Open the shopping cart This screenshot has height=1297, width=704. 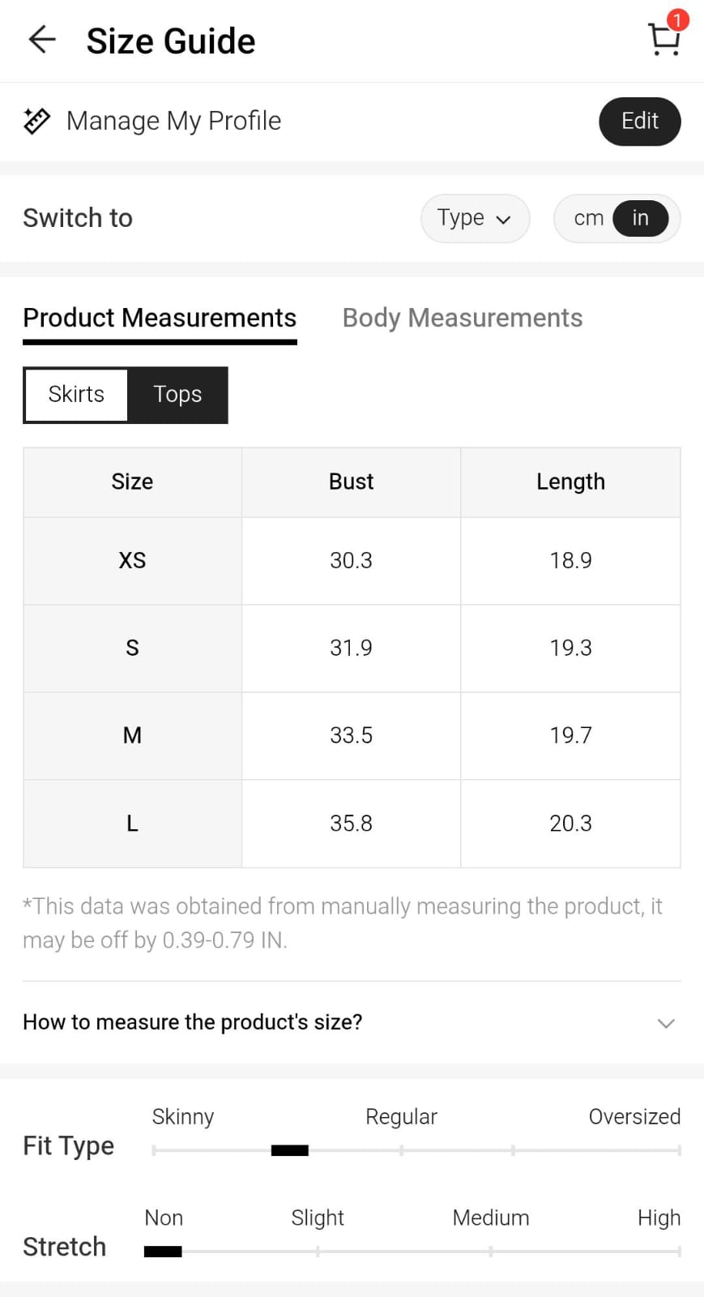click(x=663, y=40)
